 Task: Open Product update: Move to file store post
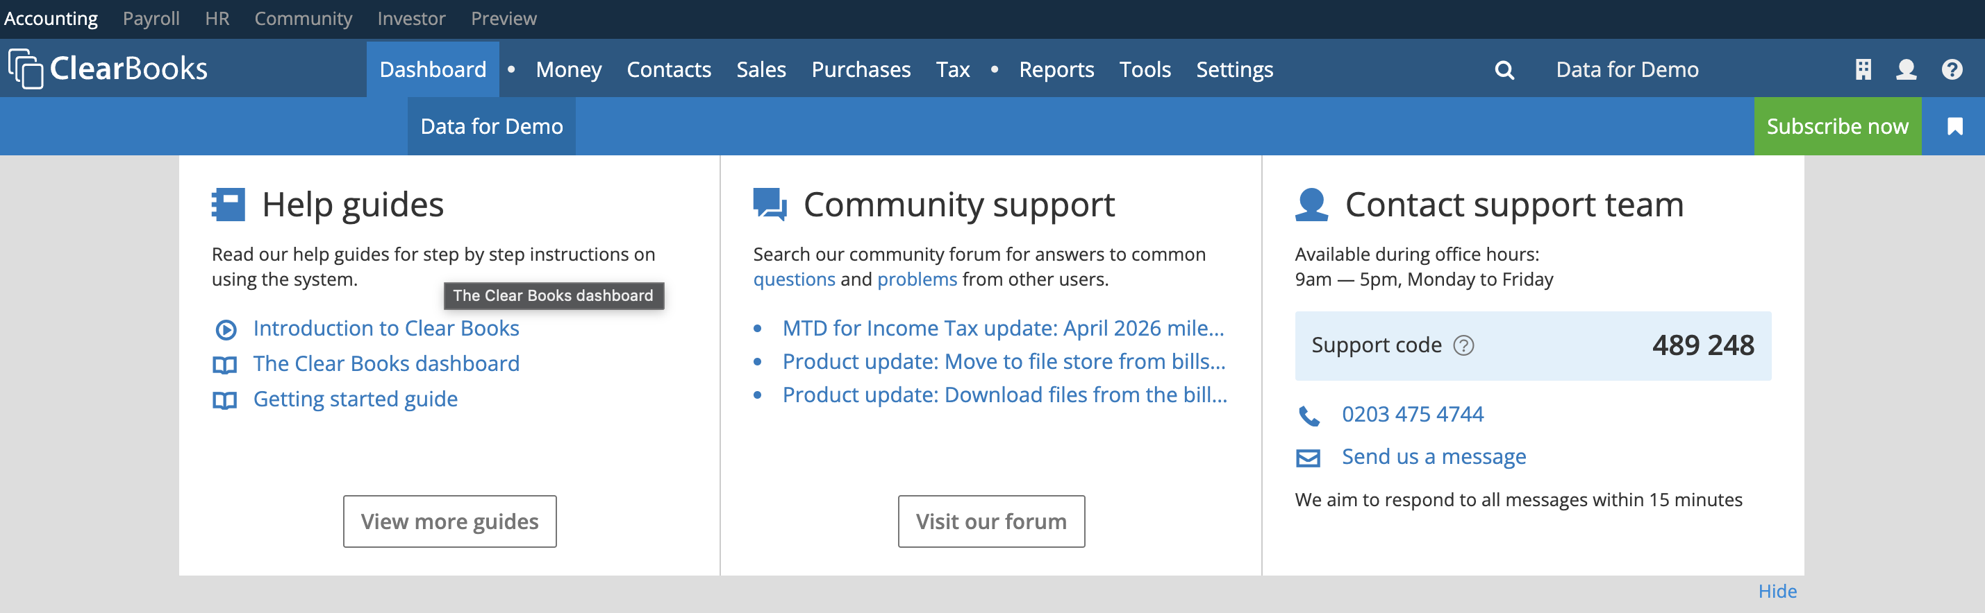(1004, 361)
